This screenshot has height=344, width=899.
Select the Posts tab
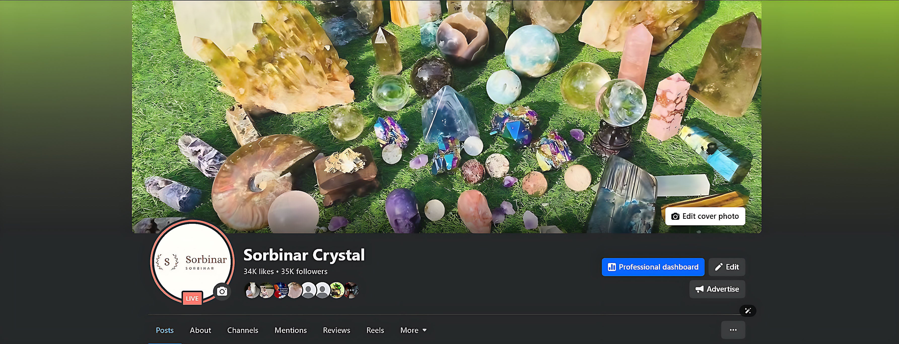pos(164,330)
